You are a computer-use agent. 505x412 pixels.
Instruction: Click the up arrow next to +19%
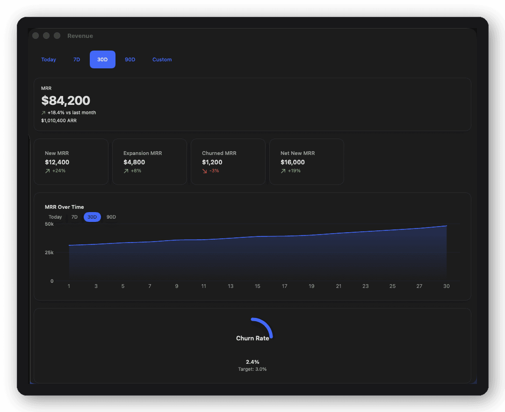(x=283, y=171)
